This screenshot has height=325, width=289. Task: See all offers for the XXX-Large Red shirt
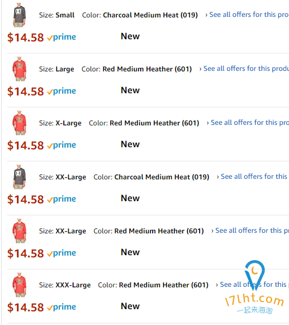pyautogui.click(x=252, y=285)
